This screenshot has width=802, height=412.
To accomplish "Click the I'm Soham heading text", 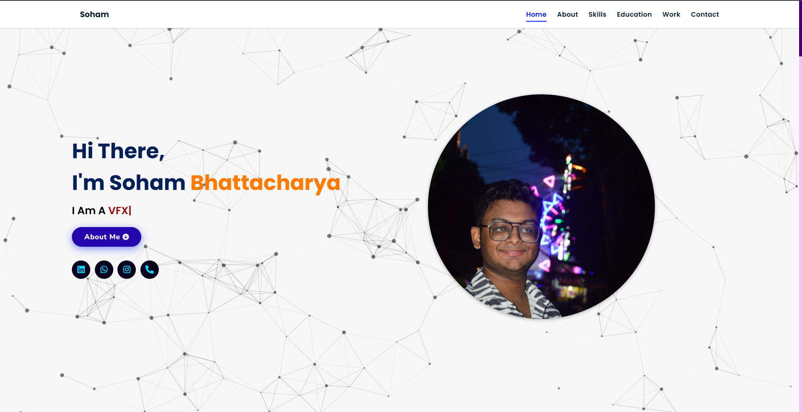I will [129, 183].
